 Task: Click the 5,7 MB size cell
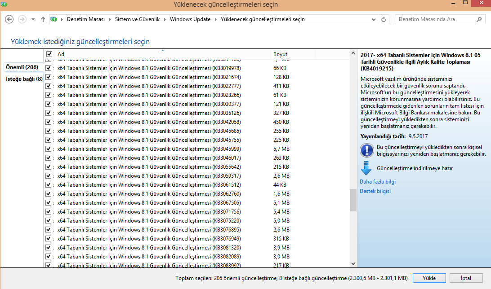click(281, 149)
